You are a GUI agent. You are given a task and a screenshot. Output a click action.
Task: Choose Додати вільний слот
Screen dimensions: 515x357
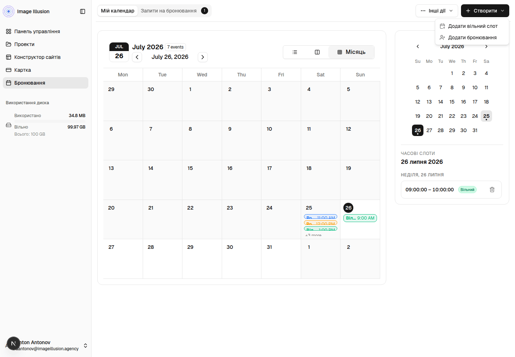(x=472, y=26)
